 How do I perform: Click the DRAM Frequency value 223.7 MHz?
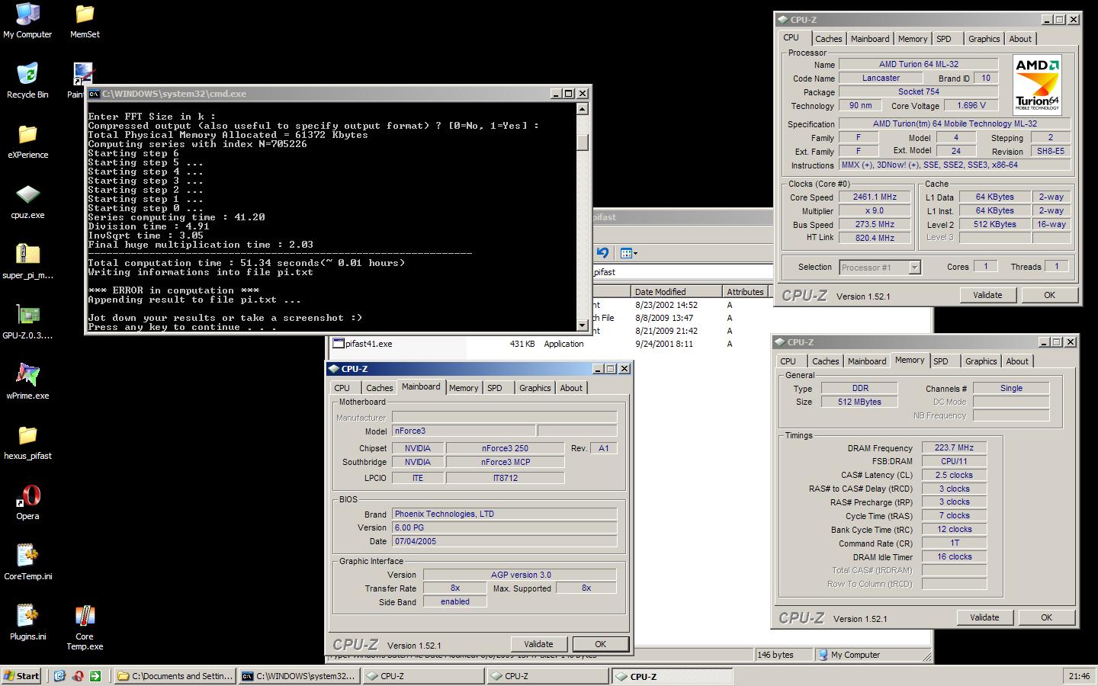[954, 447]
